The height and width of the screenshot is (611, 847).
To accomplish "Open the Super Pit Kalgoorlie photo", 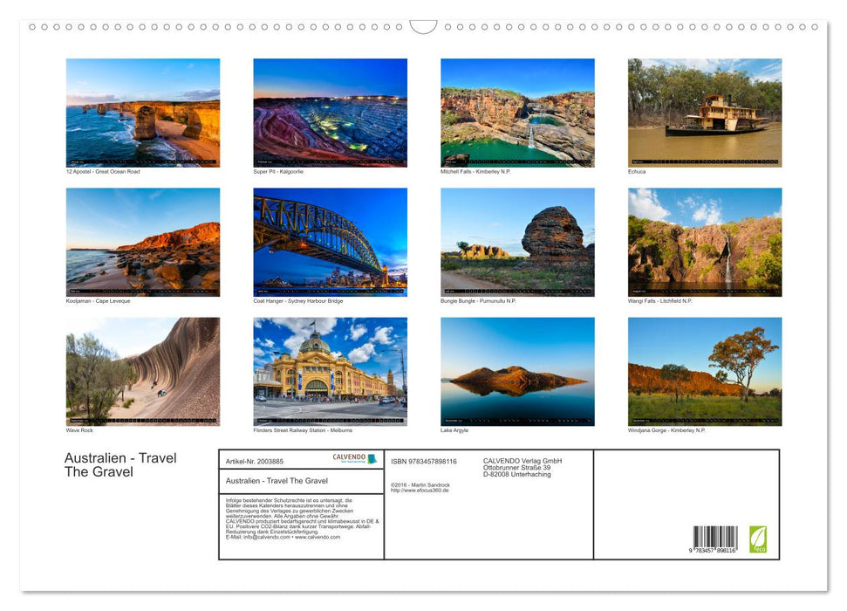I will [330, 112].
